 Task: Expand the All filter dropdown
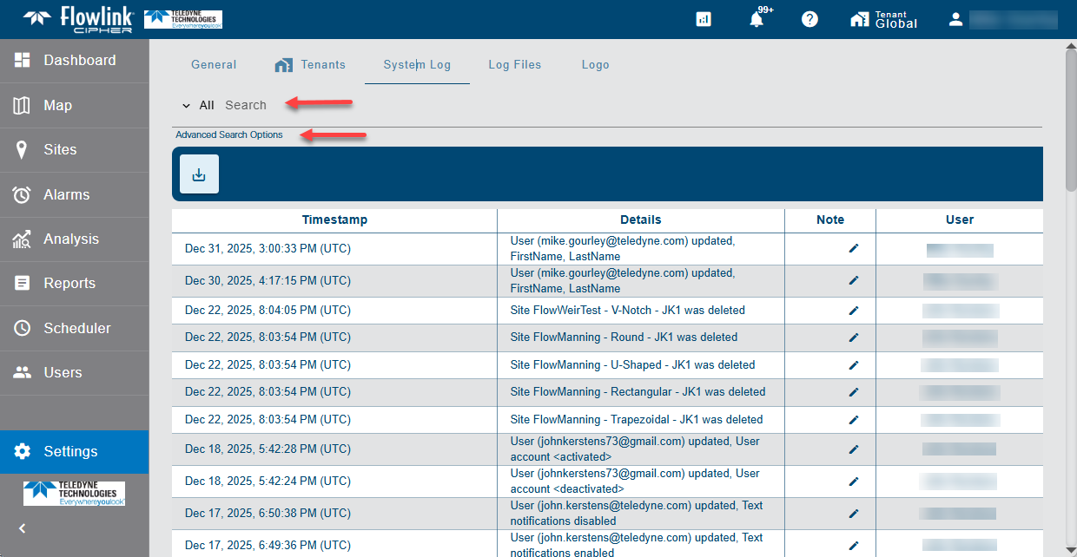(x=198, y=105)
